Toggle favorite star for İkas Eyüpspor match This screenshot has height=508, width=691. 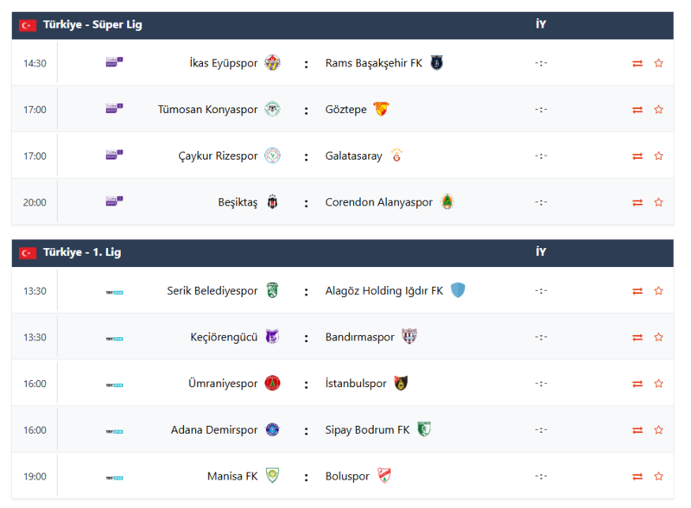(658, 63)
